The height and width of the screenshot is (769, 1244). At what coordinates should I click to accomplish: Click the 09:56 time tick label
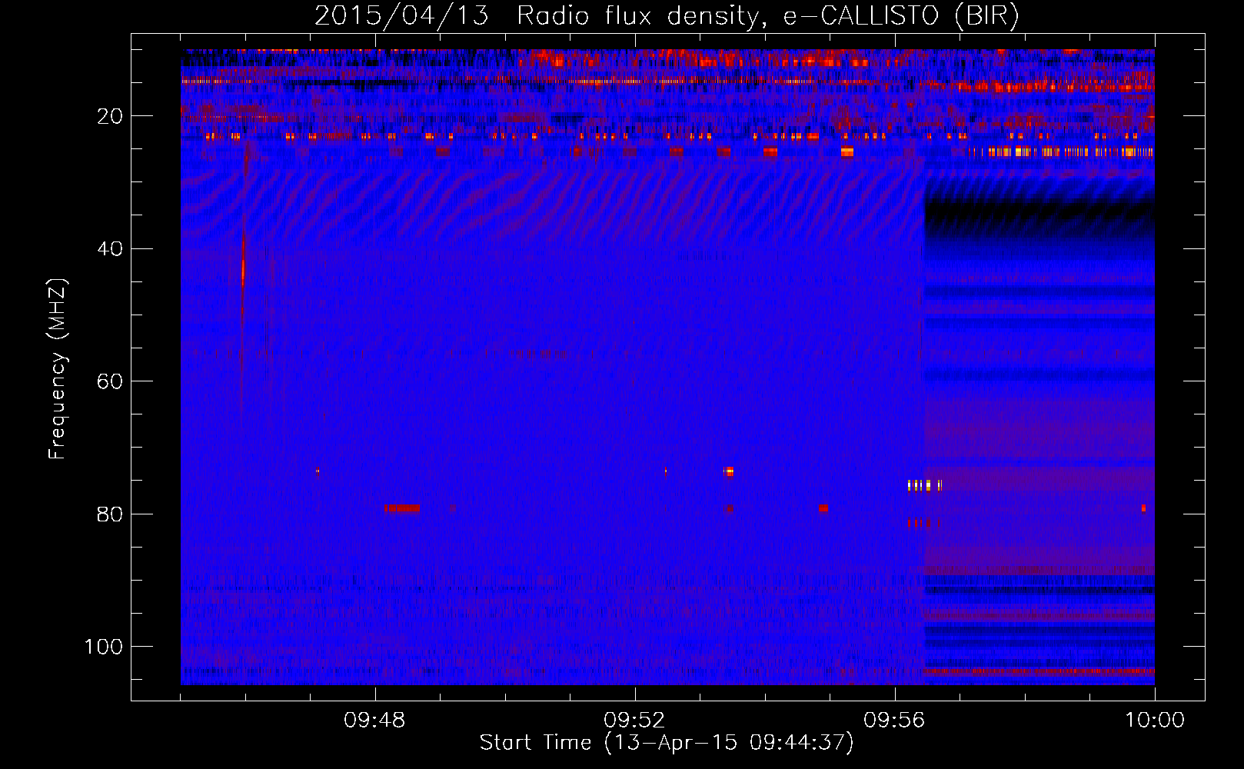click(894, 721)
